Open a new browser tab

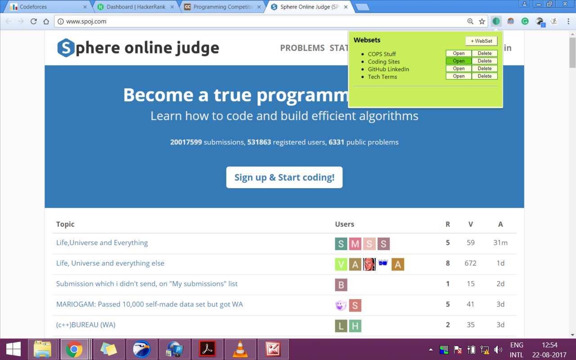tap(362, 7)
